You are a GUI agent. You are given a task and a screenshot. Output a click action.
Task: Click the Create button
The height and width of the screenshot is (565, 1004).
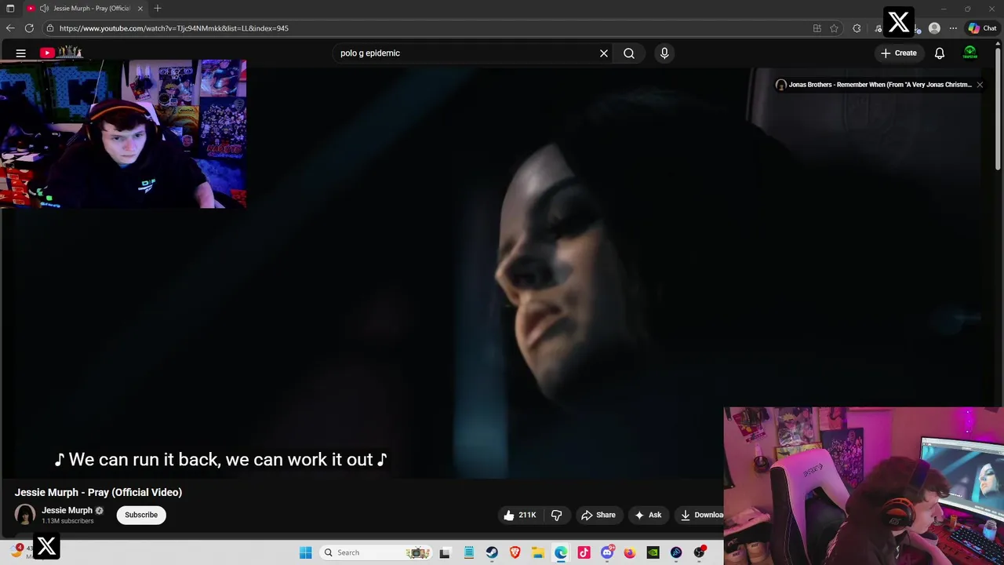pyautogui.click(x=899, y=53)
